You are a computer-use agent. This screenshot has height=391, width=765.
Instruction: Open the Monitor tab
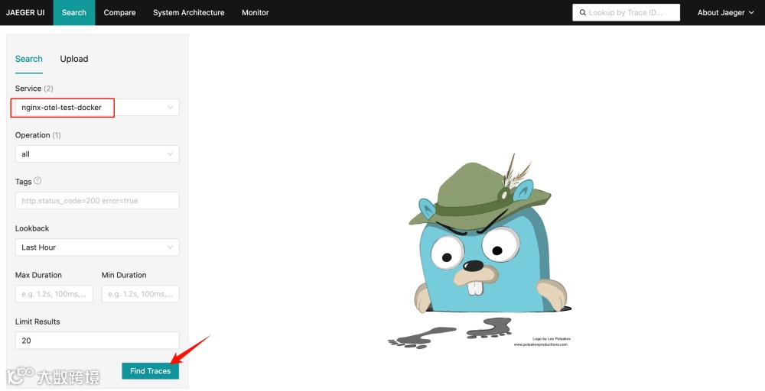click(256, 13)
